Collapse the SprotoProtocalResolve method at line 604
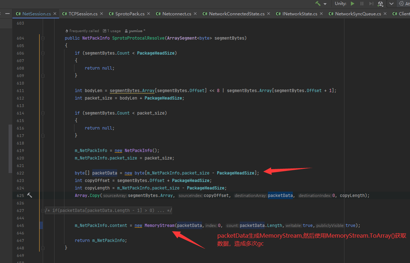This screenshot has width=410, height=263. (x=43, y=38)
